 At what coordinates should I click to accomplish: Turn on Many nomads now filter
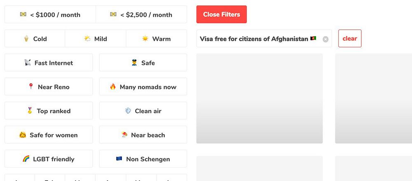(143, 87)
